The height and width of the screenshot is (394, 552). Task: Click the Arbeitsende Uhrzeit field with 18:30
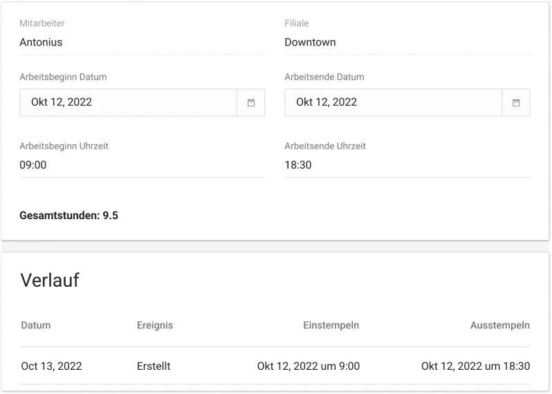(x=407, y=165)
